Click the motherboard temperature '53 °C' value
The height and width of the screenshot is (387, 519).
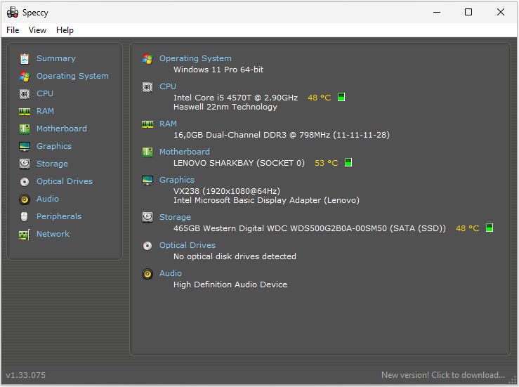[x=326, y=163]
